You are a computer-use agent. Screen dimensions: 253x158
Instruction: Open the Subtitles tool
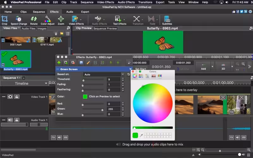click(x=167, y=20)
